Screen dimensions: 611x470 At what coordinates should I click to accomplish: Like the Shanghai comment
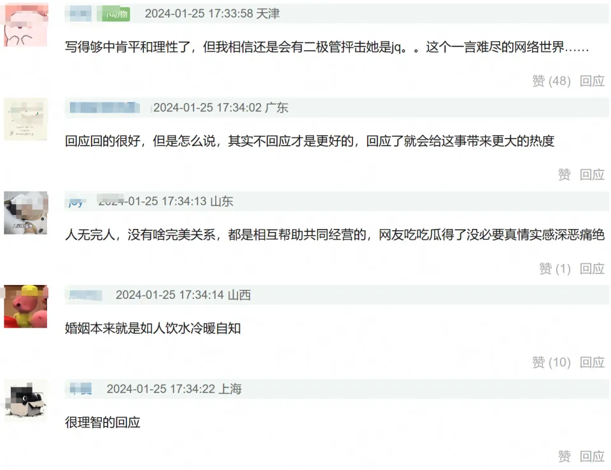point(565,457)
